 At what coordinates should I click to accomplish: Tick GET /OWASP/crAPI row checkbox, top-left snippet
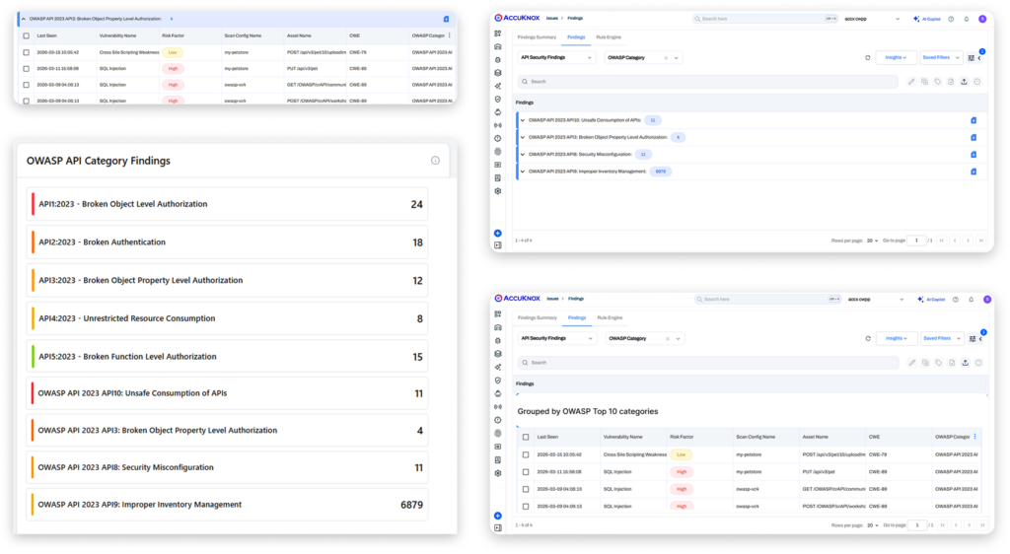coord(27,85)
